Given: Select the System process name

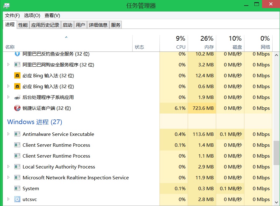Looking at the screenshot, I should click(x=31, y=189).
